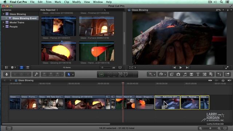Viewport: 233px width, 131px height.
Task: Click the browser search field
Action: click(x=114, y=10)
